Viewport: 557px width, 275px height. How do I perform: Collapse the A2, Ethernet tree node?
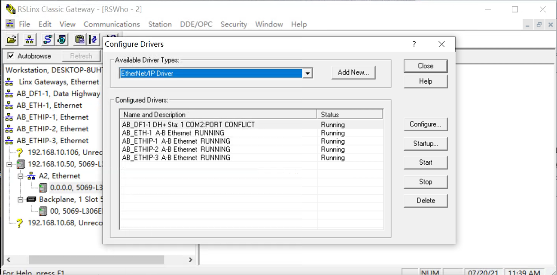(21, 176)
